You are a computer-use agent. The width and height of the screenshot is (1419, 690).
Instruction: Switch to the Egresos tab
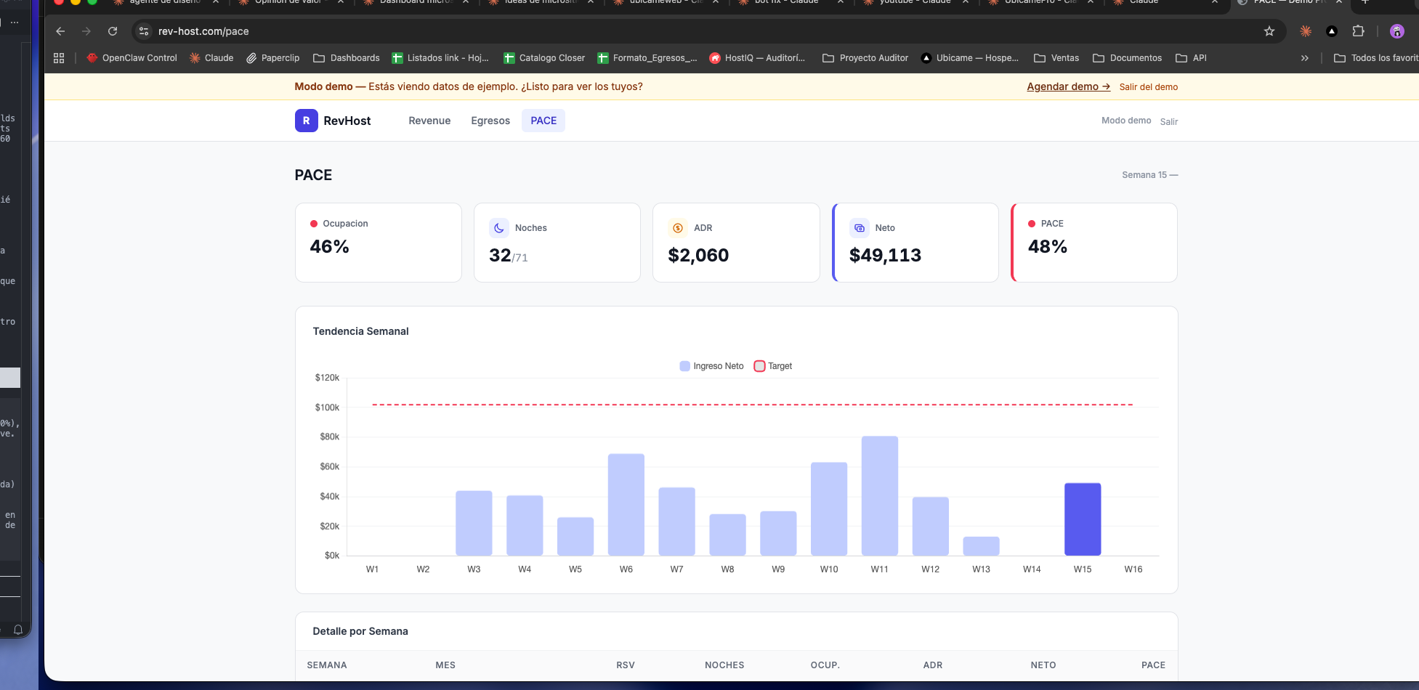490,121
